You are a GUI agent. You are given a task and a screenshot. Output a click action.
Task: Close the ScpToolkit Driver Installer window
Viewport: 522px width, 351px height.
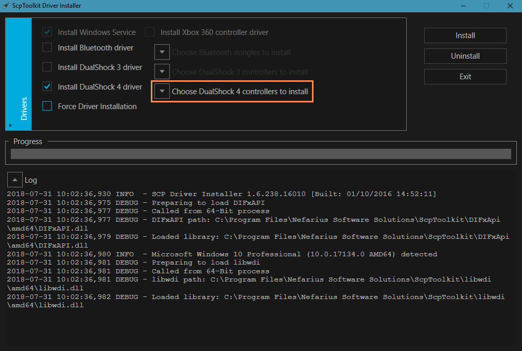(x=510, y=6)
